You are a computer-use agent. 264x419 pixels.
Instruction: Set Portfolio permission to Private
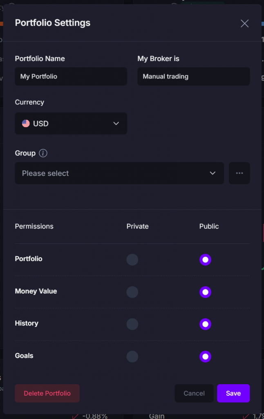132,260
